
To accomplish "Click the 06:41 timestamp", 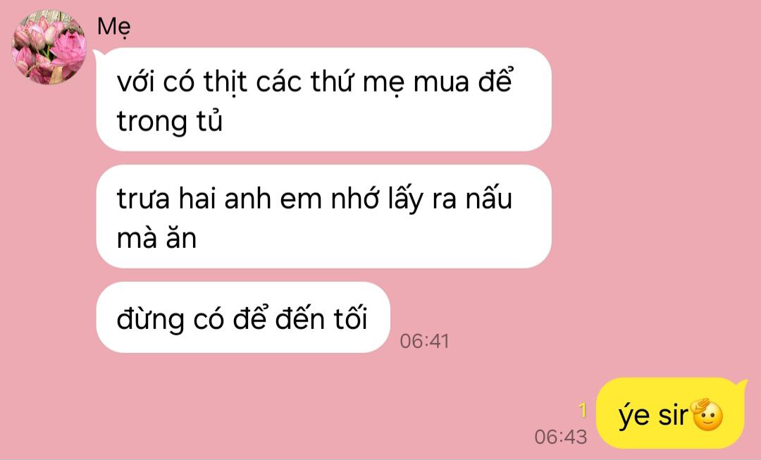I will coord(425,341).
